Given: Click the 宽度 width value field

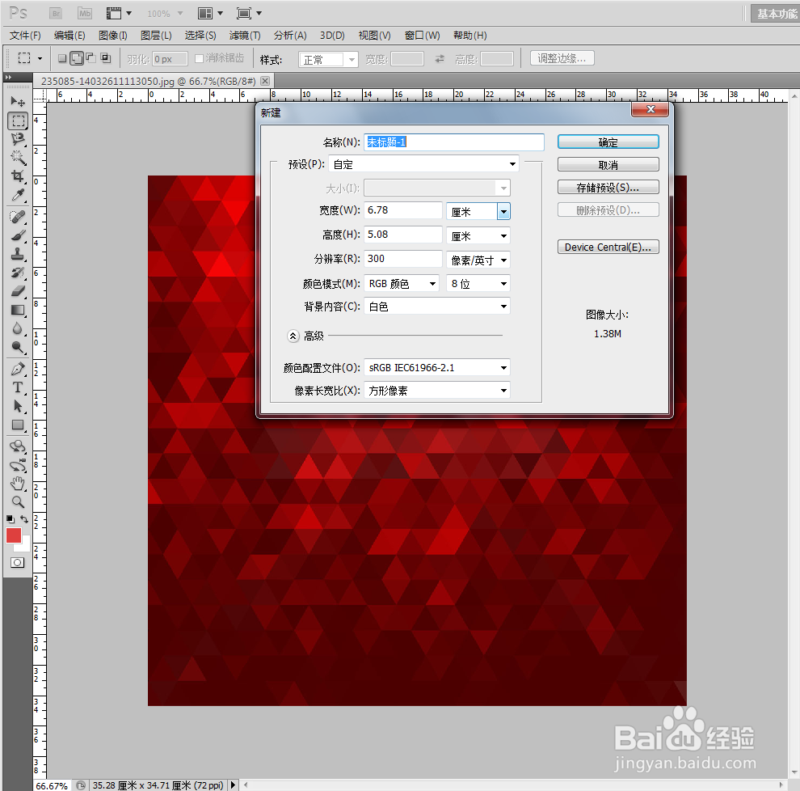Looking at the screenshot, I should point(403,209).
